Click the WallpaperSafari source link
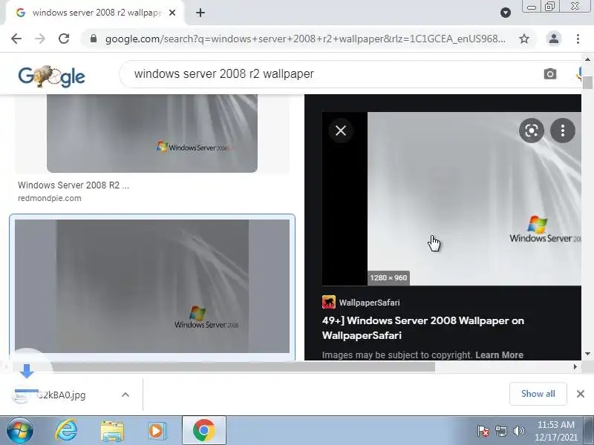This screenshot has width=594, height=445. point(362,303)
